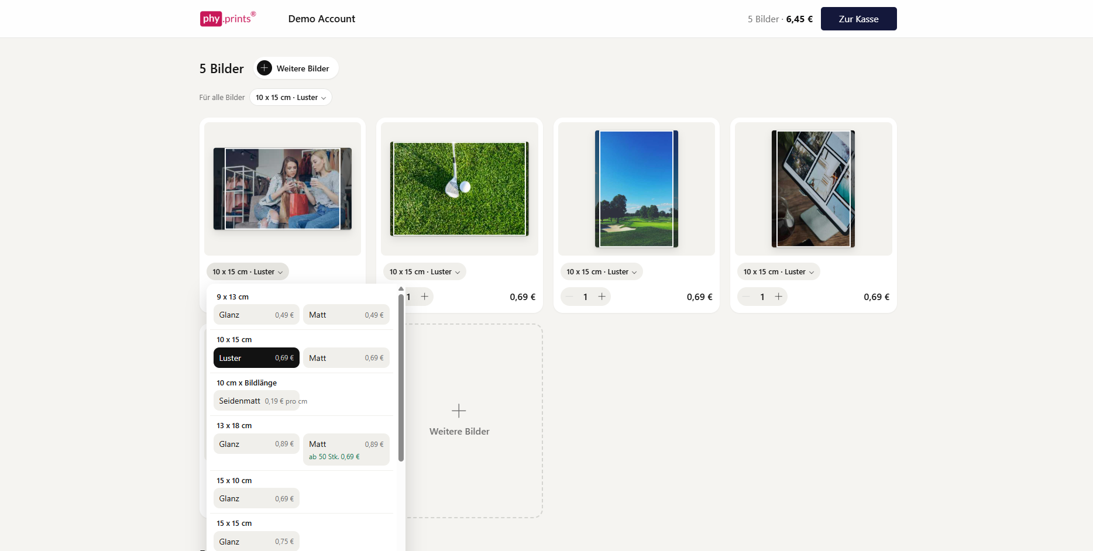
Task: Click the Demo Account label
Action: click(322, 19)
